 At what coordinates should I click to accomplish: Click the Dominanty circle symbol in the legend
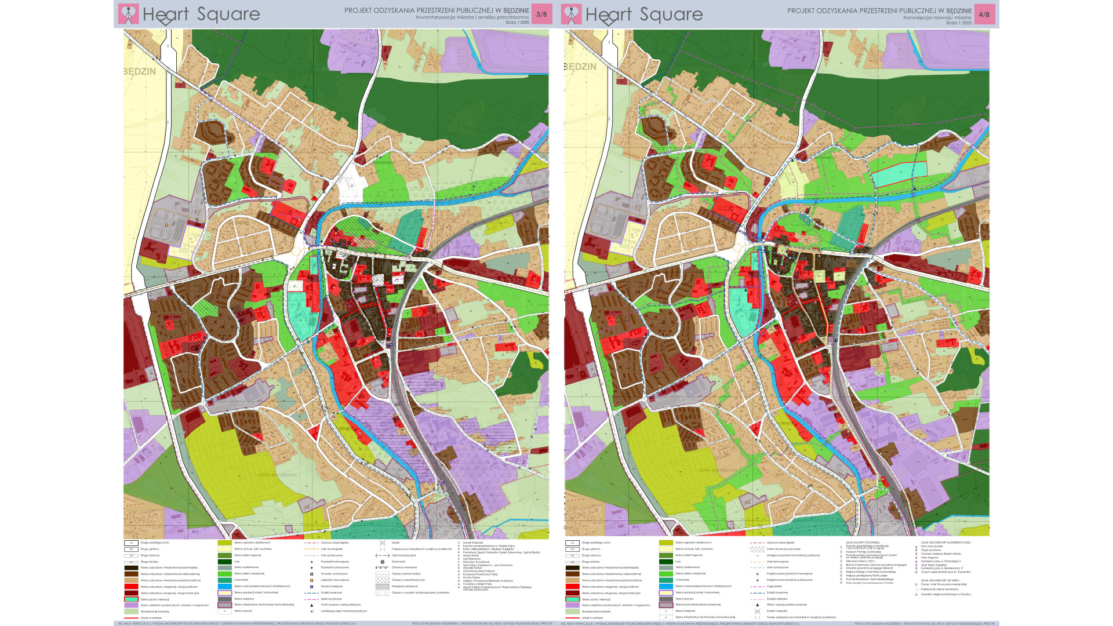tap(382, 562)
